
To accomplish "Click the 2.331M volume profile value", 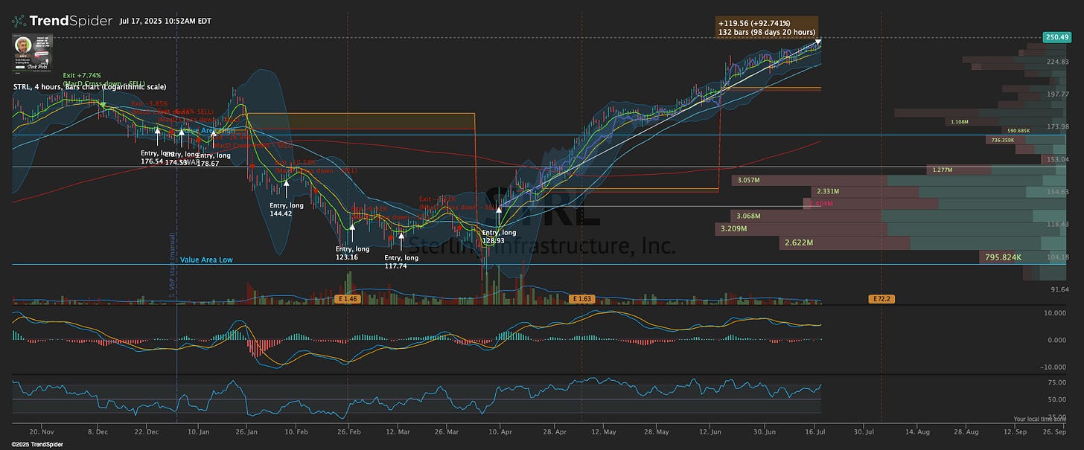I will coord(829,192).
